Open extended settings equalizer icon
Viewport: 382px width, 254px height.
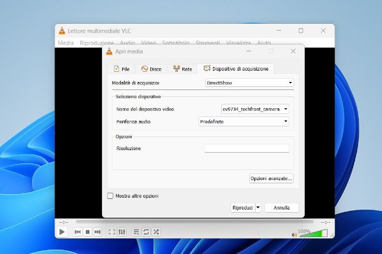[x=121, y=232]
